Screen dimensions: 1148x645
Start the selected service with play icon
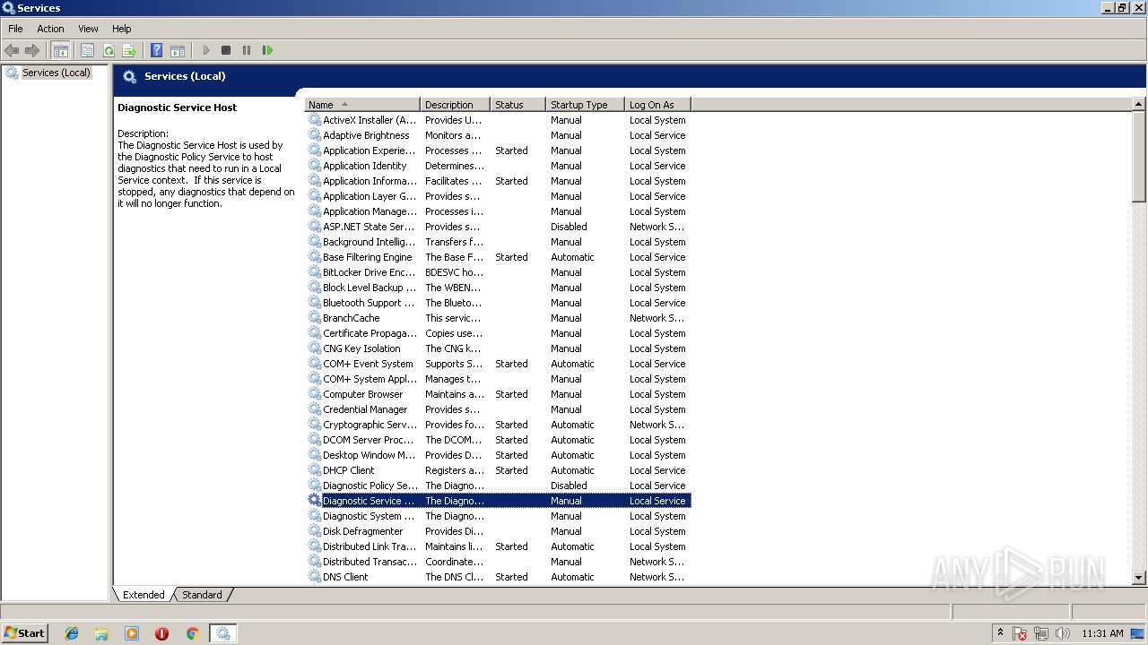pyautogui.click(x=206, y=51)
